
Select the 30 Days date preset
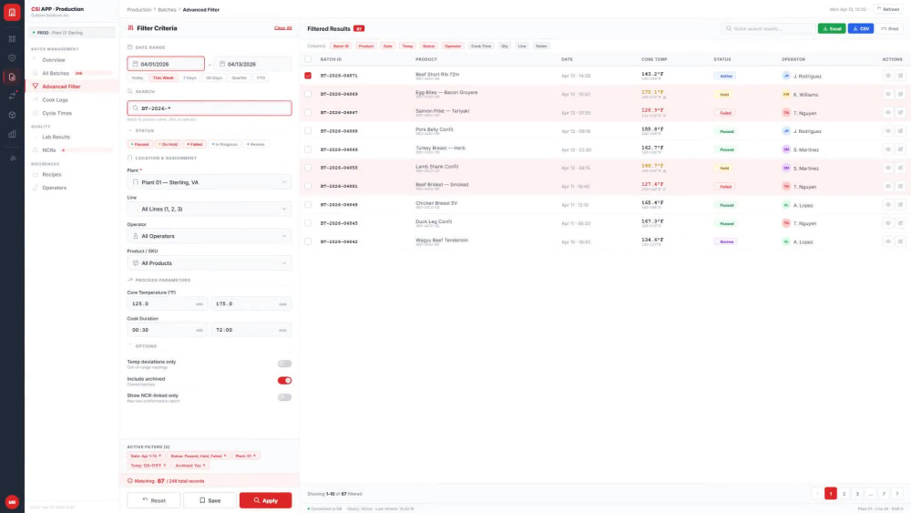(214, 77)
